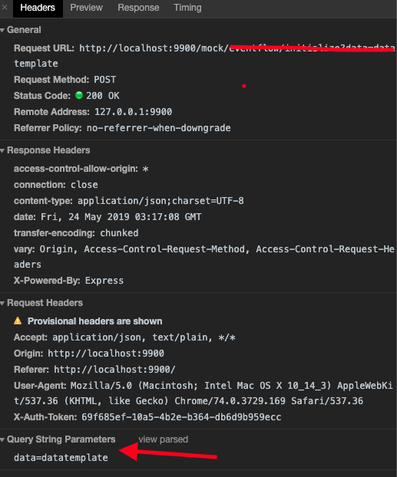This screenshot has height=477, width=397.
Task: Select the Request Method value POST
Action: (104, 80)
